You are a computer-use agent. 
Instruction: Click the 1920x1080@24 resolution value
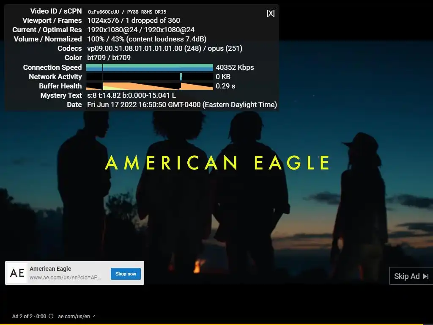(x=141, y=30)
